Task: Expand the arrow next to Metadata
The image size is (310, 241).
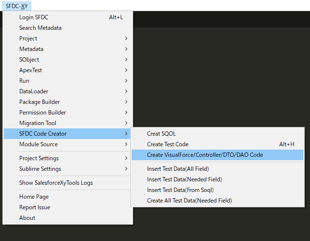Action: (x=126, y=49)
